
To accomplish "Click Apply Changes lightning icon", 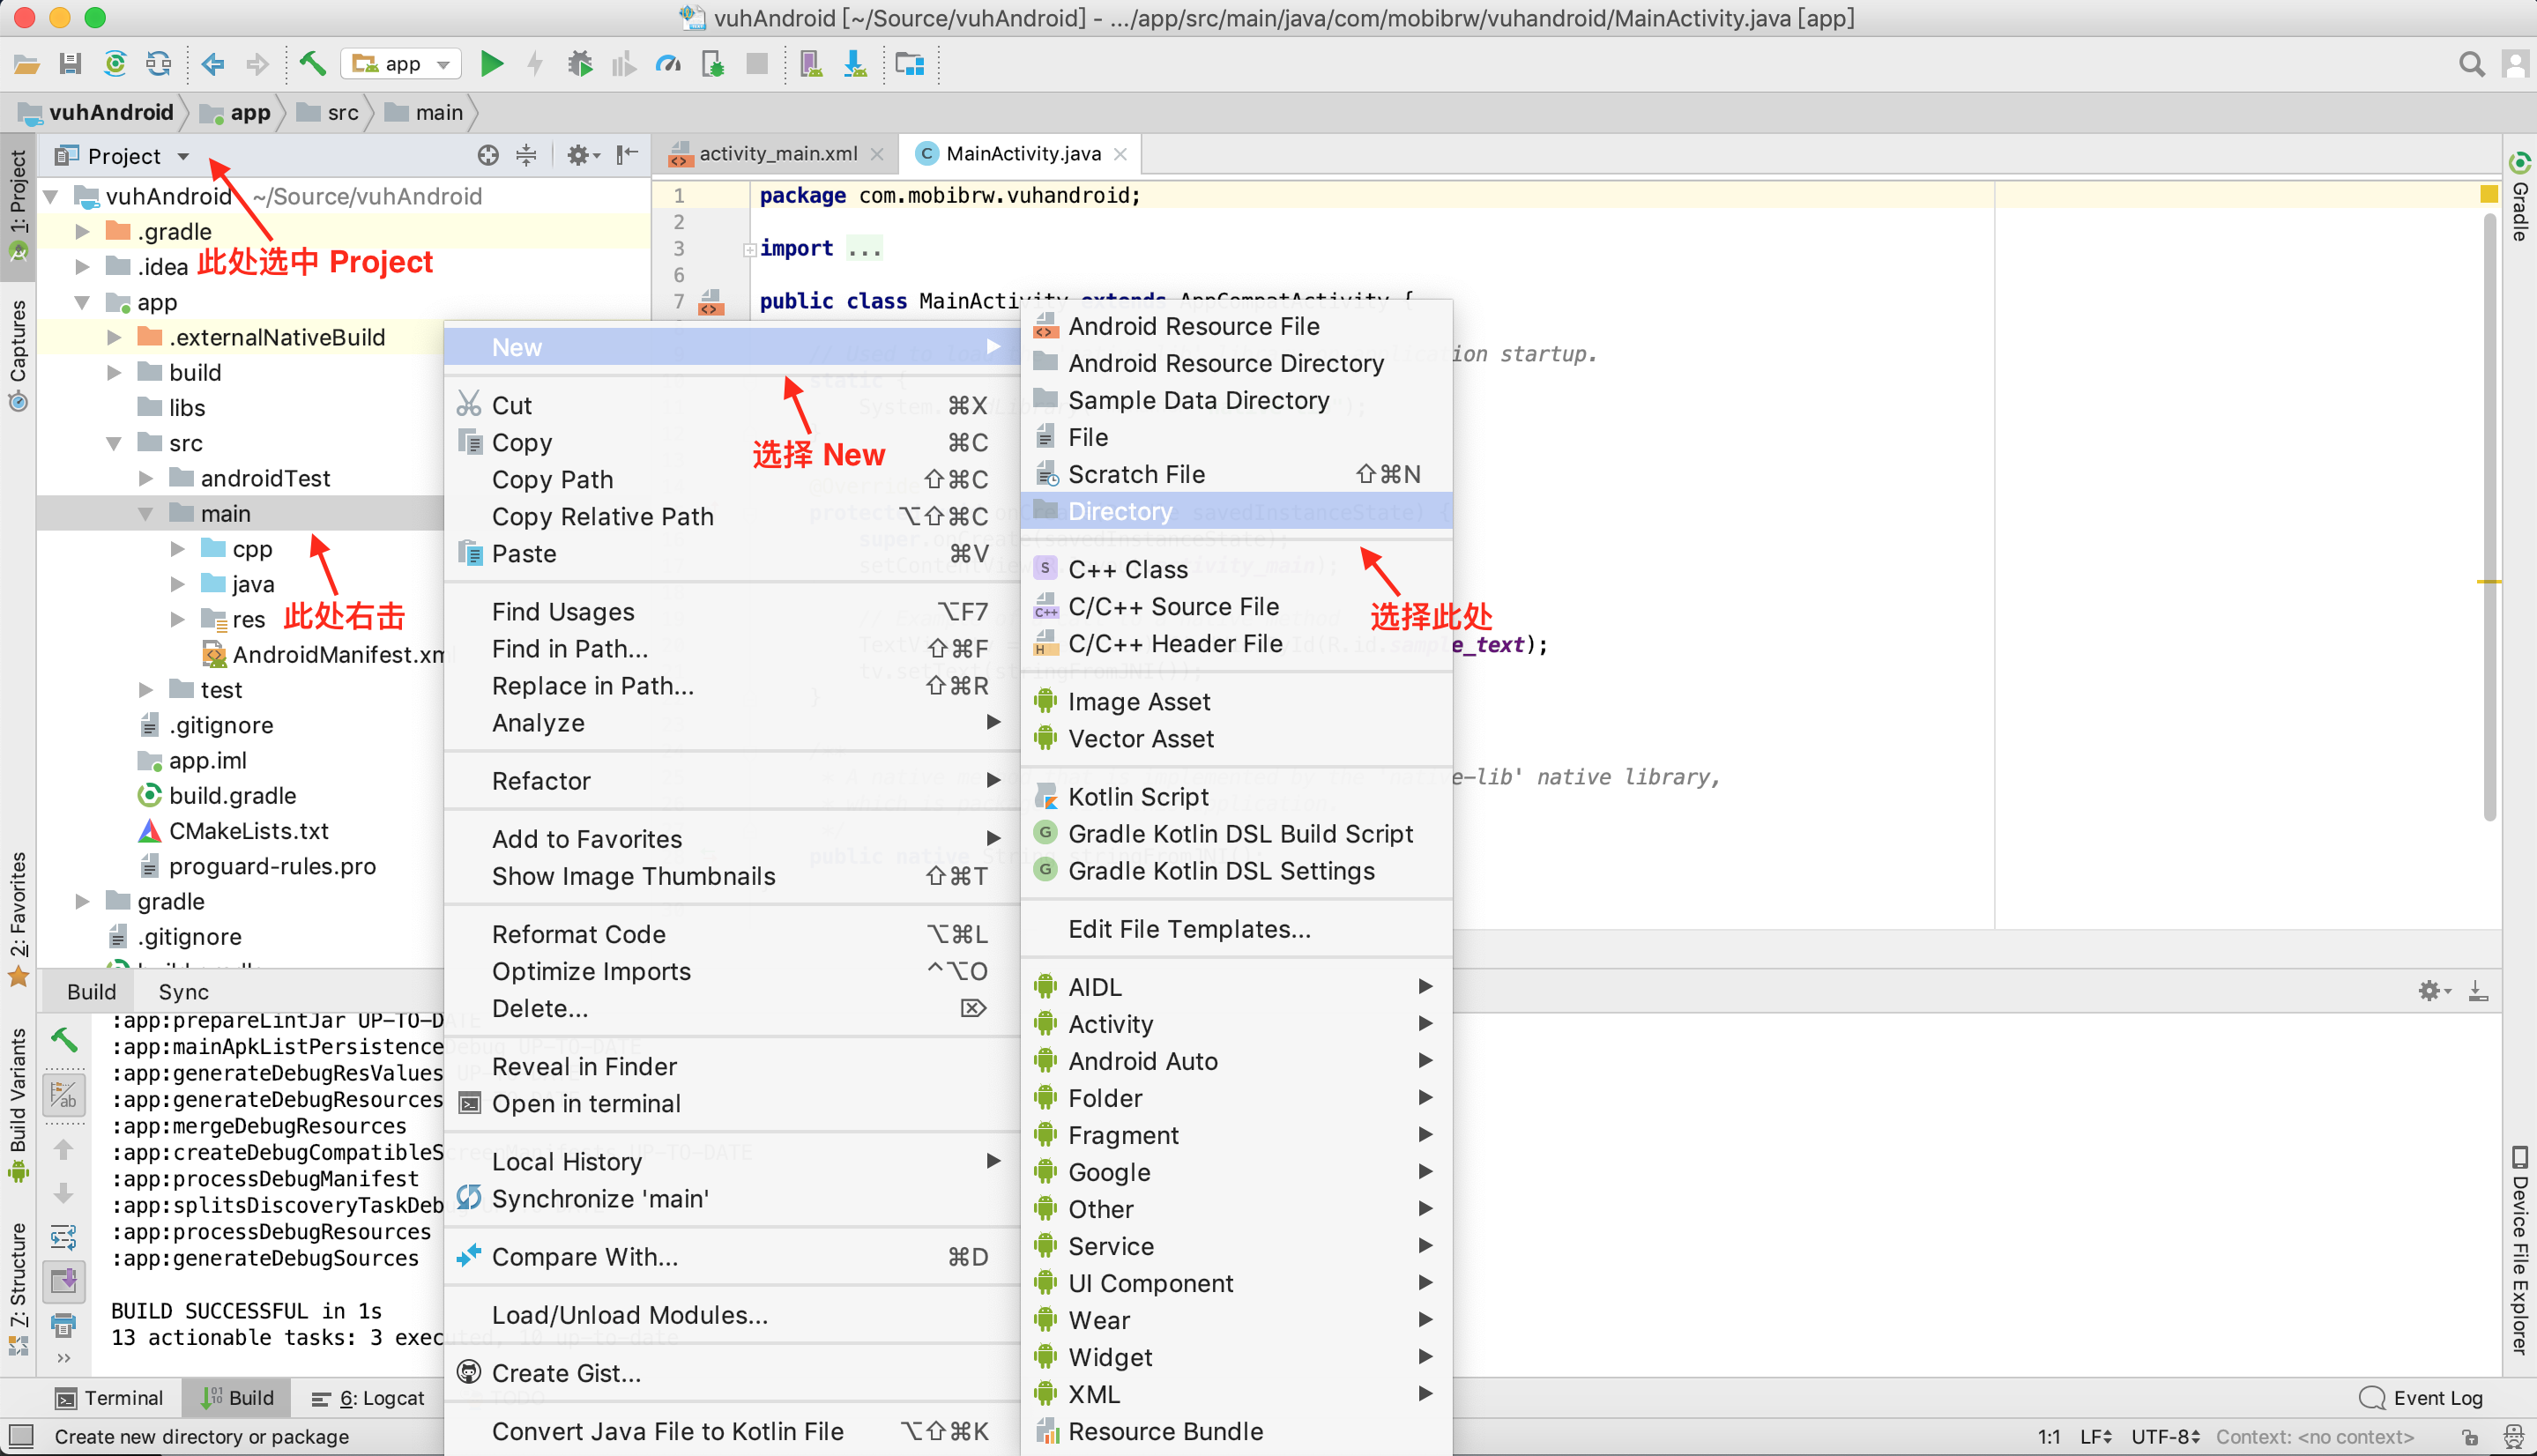I will click(x=536, y=65).
